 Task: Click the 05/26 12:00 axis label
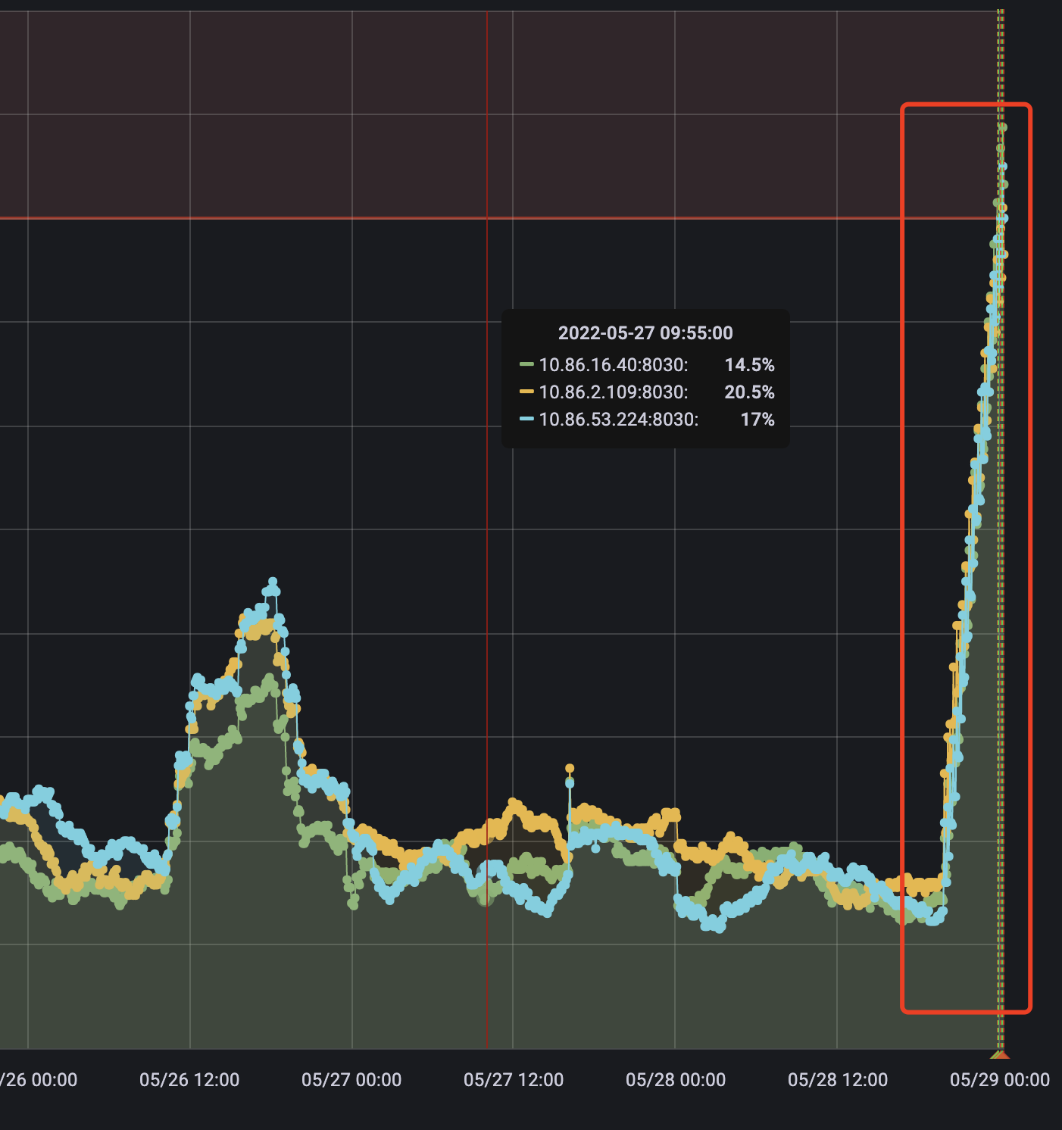(189, 1080)
